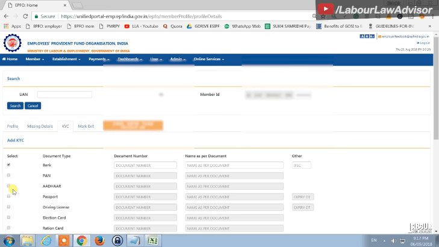This screenshot has width=439, height=247.
Task: Open the Windows Start menu
Action: point(9,240)
